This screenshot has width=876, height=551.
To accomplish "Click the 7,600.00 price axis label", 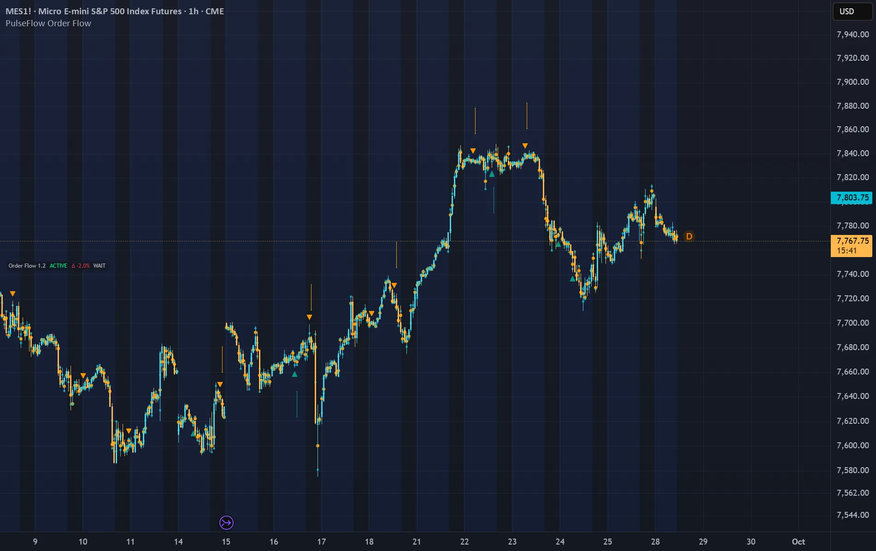I will click(x=852, y=445).
